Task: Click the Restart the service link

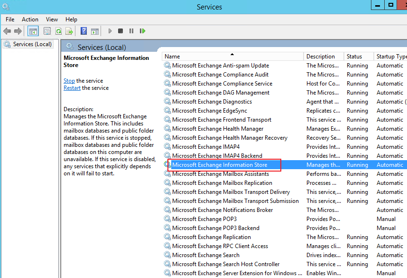Action: [x=72, y=88]
